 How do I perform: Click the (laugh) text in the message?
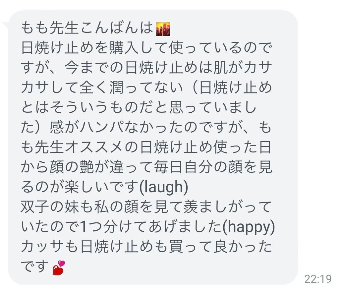point(163,187)
